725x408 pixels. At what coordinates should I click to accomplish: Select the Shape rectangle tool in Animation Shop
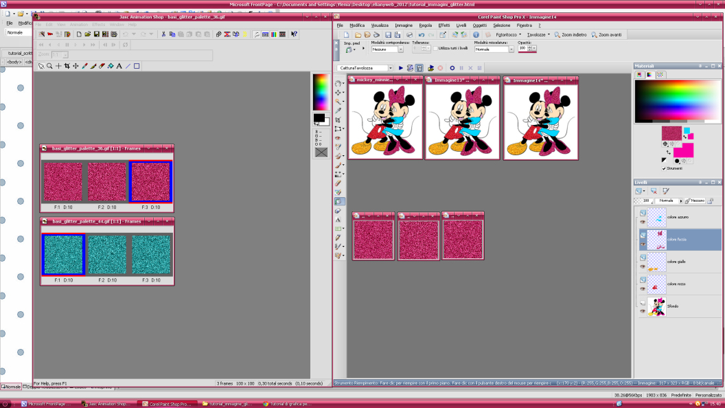click(x=137, y=66)
